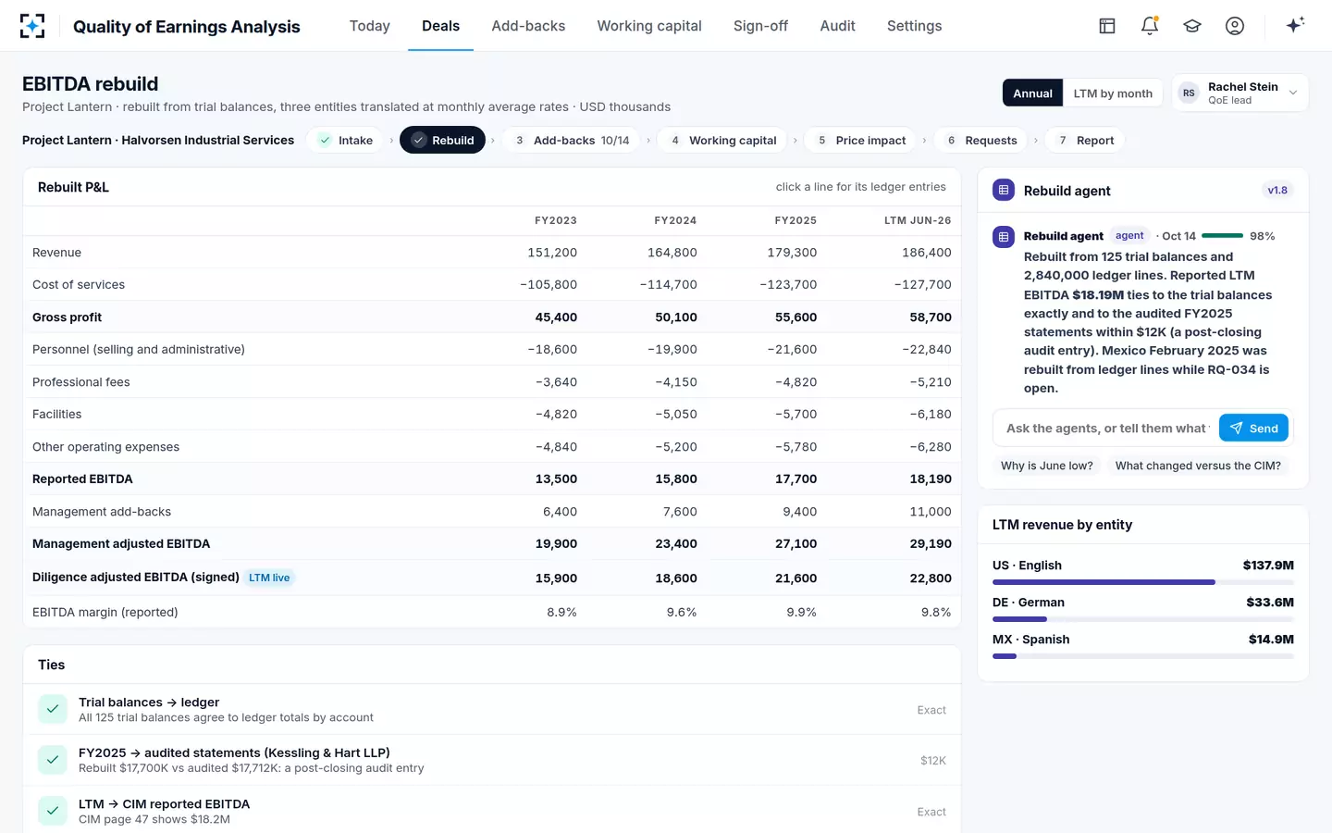Click the paper-plane Send button
1332x833 pixels.
1253,428
